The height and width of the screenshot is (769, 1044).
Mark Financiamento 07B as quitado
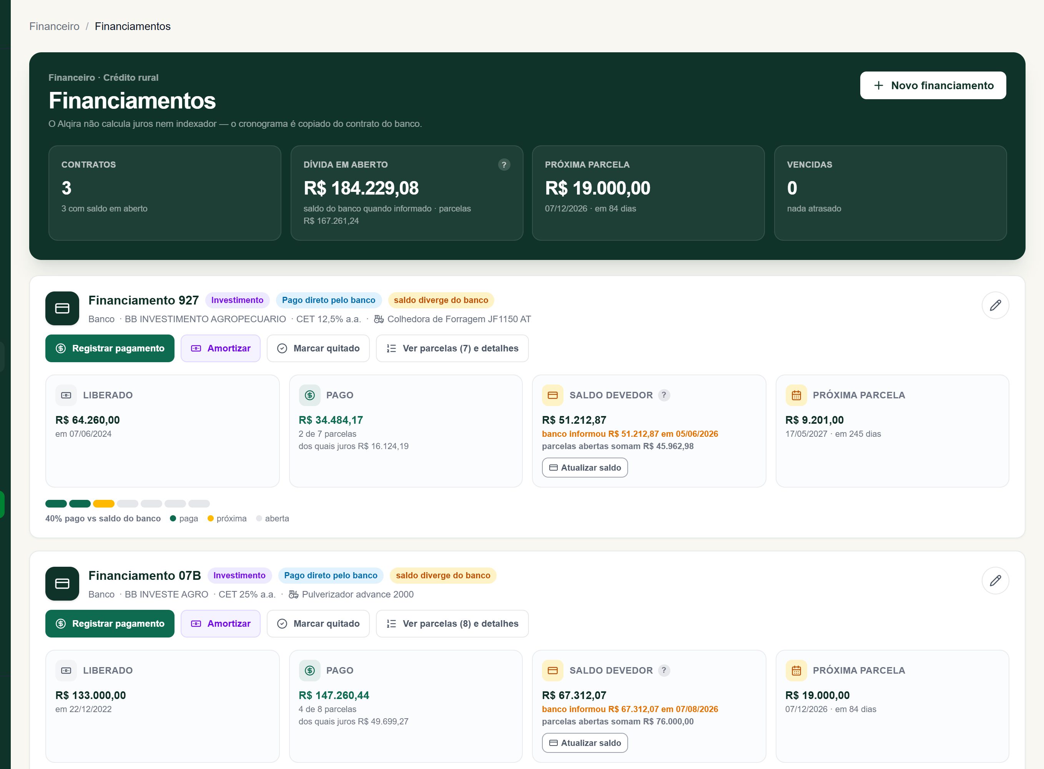tap(318, 623)
